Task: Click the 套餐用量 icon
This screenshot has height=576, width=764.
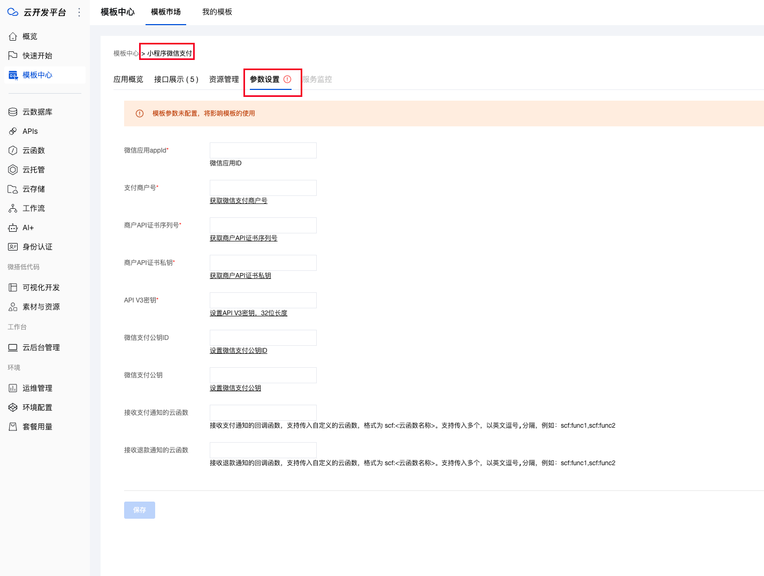Action: click(x=13, y=427)
